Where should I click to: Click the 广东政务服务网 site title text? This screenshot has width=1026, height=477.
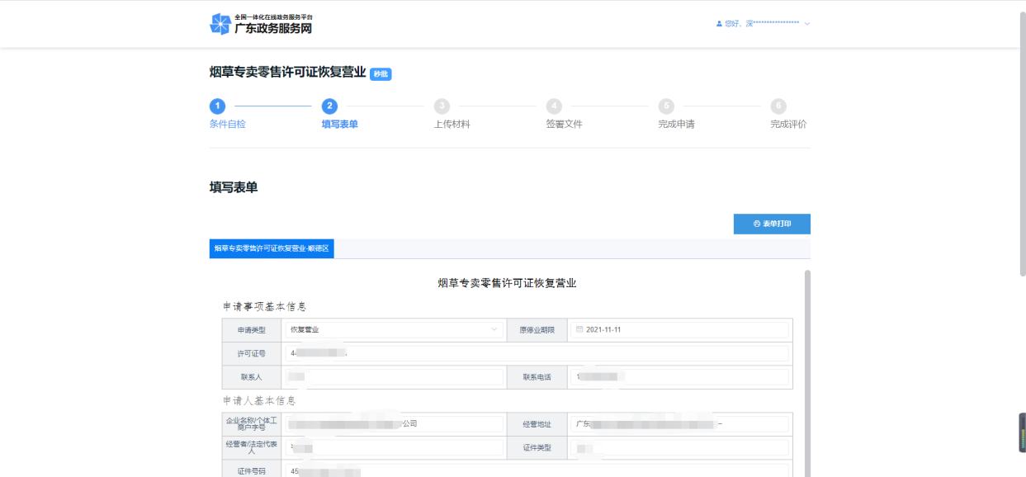pyautogui.click(x=273, y=28)
